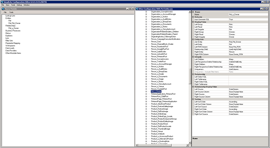Click the Right Entity value Person
This screenshot has width=270, height=148.
[x=248, y=52]
